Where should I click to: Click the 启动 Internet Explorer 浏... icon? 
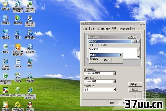pos(30,93)
